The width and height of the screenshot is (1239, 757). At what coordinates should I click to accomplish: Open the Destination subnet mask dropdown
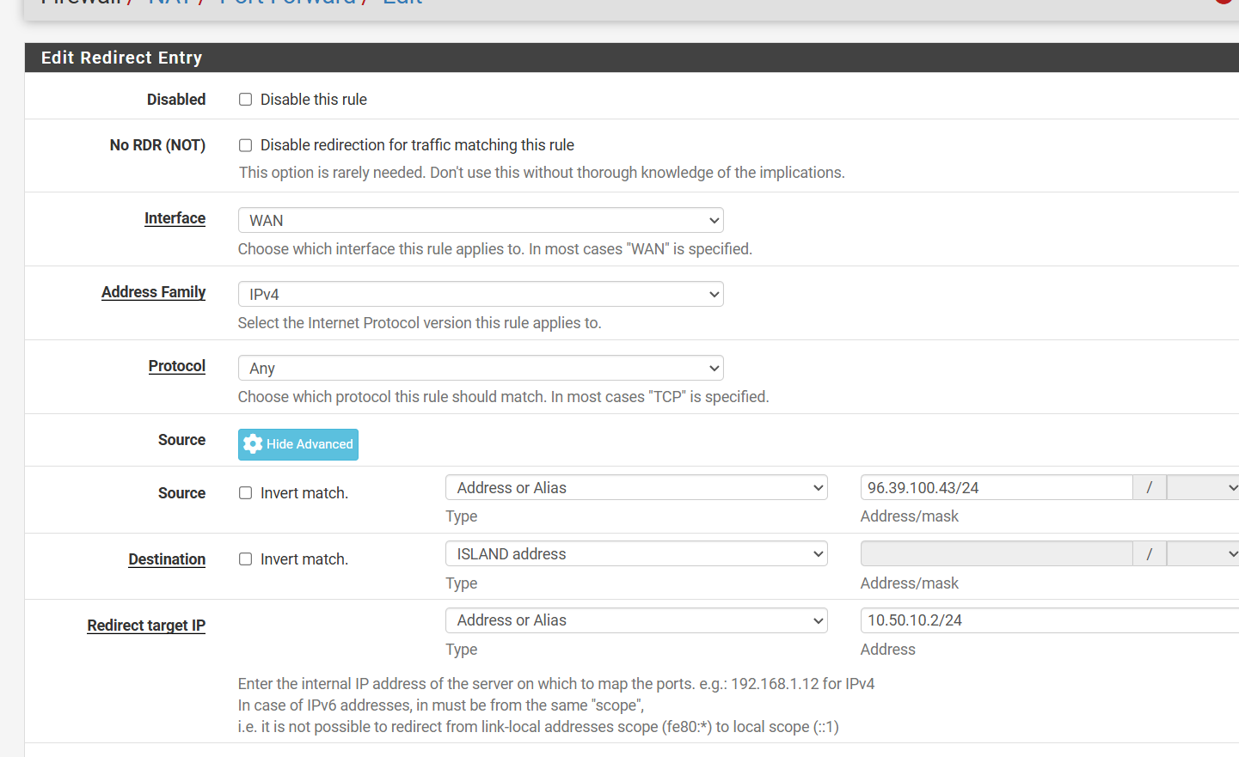pyautogui.click(x=1202, y=554)
